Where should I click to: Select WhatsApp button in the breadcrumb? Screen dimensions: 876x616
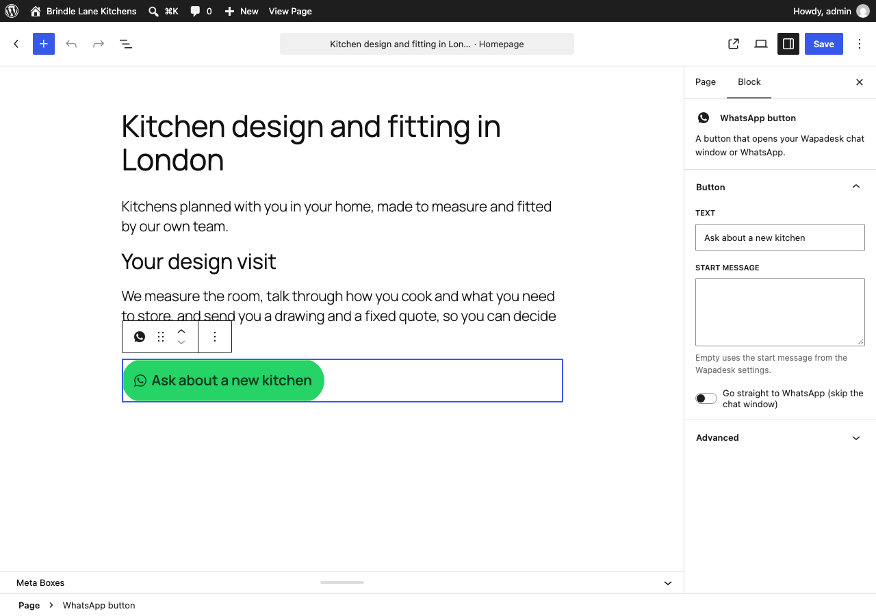tap(99, 605)
